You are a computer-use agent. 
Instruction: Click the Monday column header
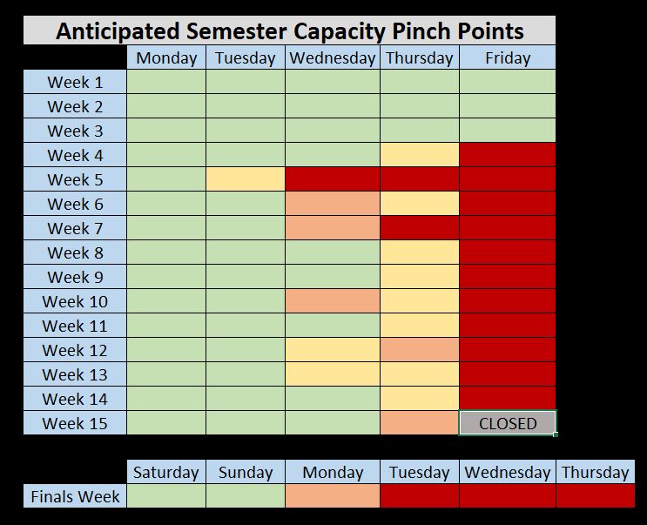click(166, 57)
